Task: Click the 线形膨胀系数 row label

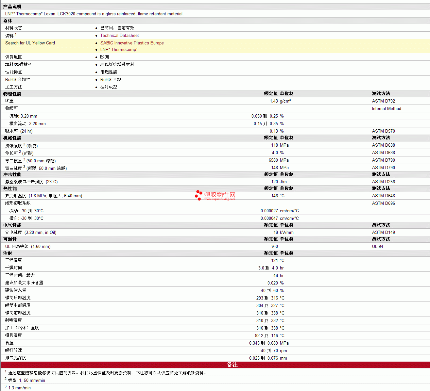Action: click(18, 203)
